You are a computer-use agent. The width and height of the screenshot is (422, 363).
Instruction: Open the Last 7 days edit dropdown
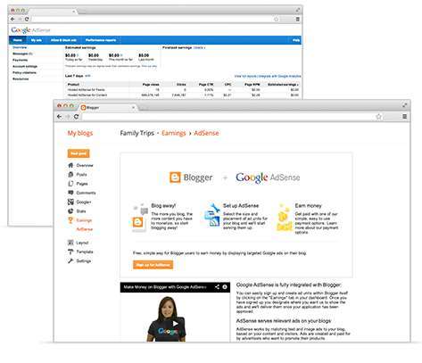[87, 76]
